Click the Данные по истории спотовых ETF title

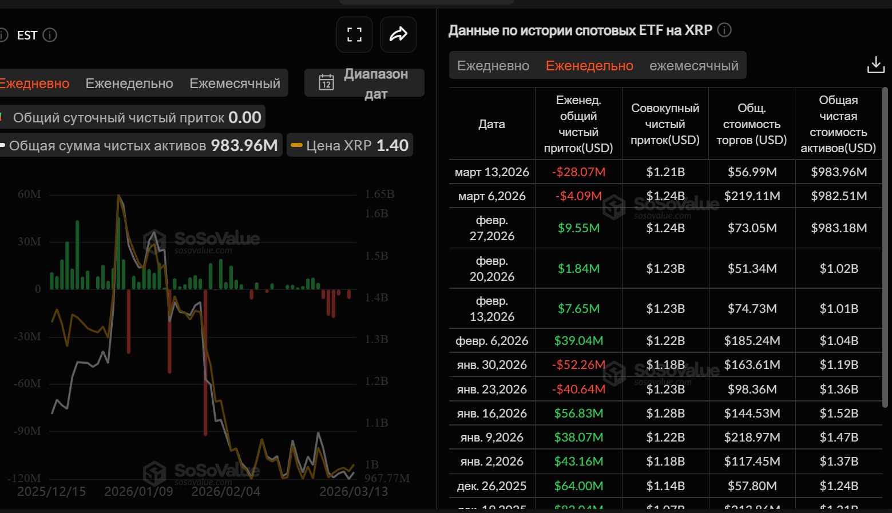(x=580, y=30)
